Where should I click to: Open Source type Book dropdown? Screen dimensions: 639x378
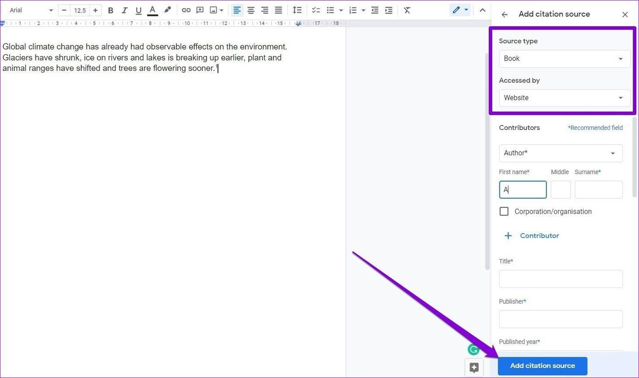565,59
